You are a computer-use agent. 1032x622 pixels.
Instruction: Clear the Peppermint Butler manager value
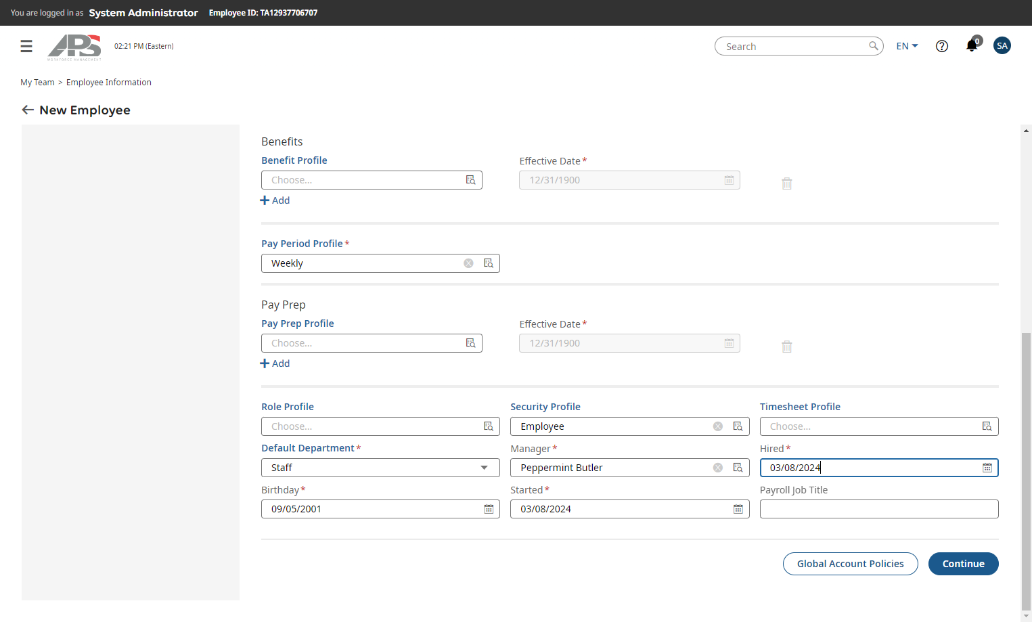(718, 468)
